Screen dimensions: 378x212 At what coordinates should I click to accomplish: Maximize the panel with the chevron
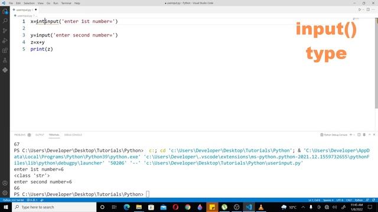point(370,135)
